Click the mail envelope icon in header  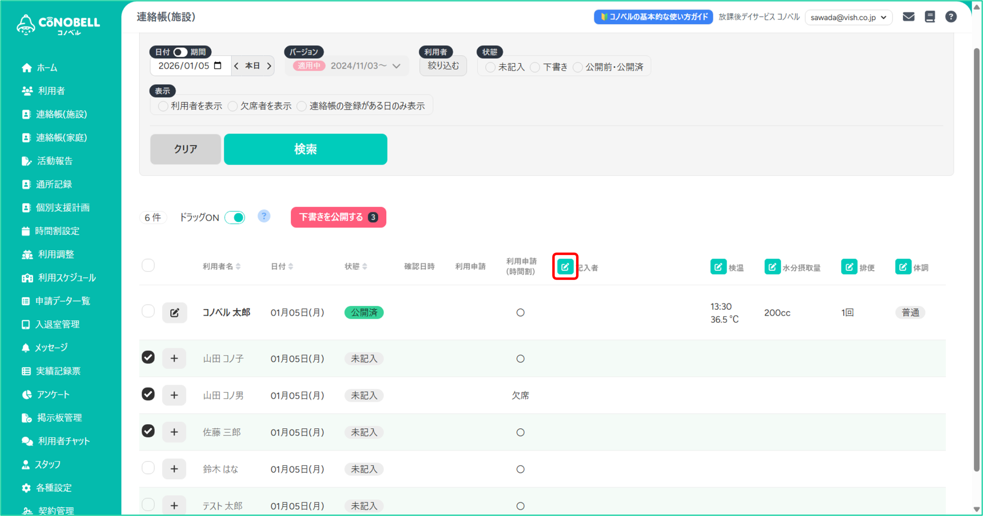908,17
